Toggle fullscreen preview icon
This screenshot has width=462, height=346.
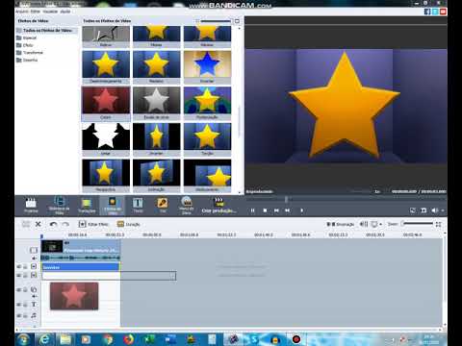413,210
